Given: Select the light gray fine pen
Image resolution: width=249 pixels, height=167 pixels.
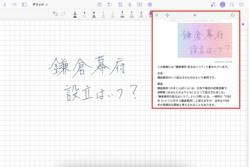Looking at the screenshot, I should [x=103, y=14].
